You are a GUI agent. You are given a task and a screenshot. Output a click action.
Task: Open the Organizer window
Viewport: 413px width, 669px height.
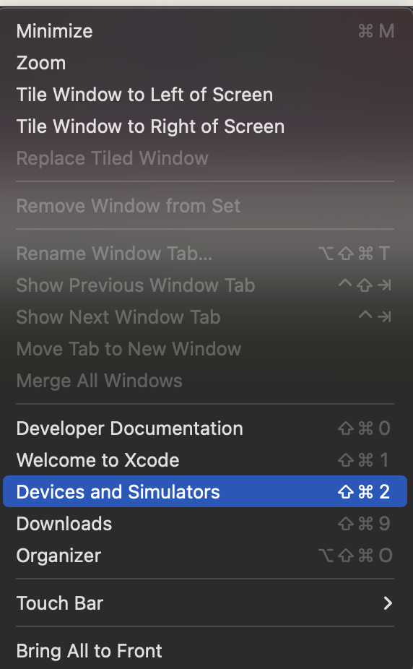point(205,556)
